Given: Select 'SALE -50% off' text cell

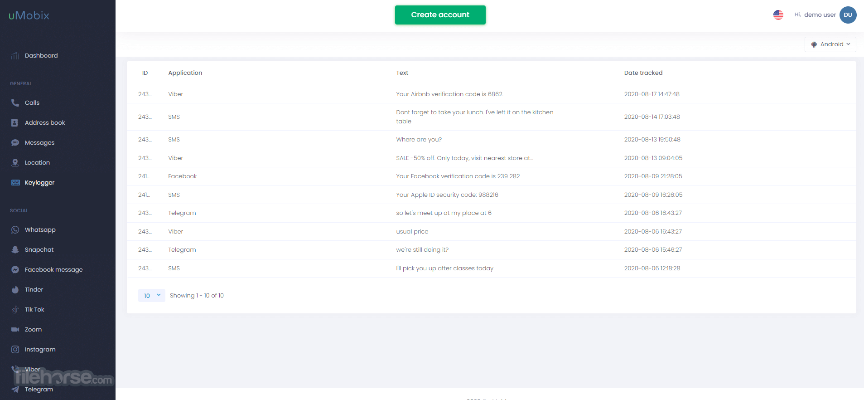Looking at the screenshot, I should [x=465, y=158].
